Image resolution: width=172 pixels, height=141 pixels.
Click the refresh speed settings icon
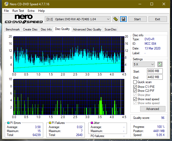[x=160, y=64]
